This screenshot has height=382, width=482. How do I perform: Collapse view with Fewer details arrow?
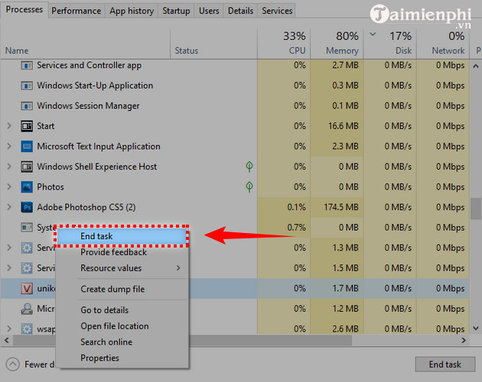[14, 364]
